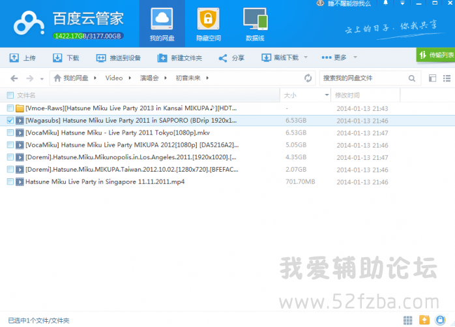Click the 上传 upload button
This screenshot has height=327, width=455.
[x=22, y=58]
